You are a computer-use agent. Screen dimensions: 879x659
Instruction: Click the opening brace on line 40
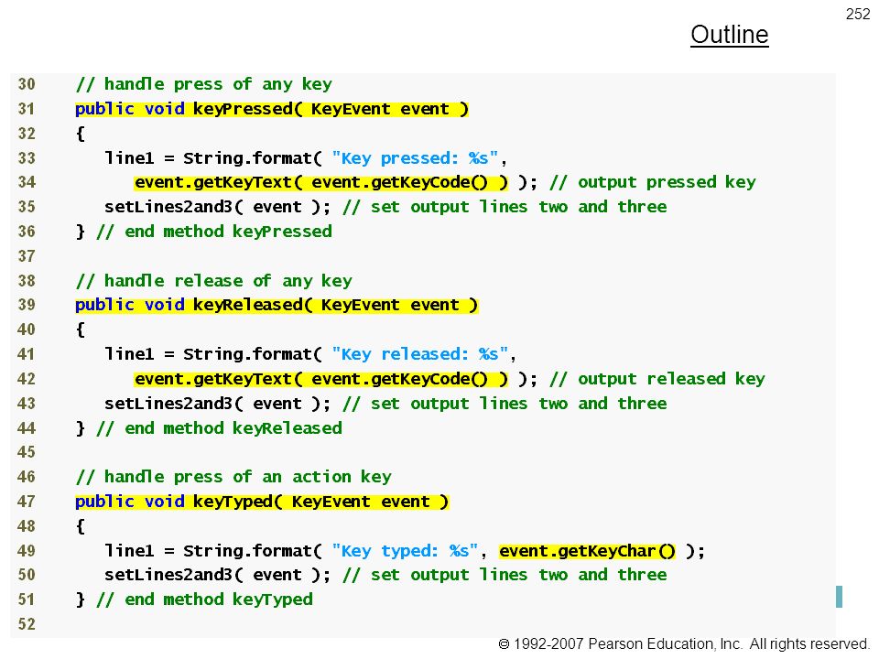coord(81,330)
